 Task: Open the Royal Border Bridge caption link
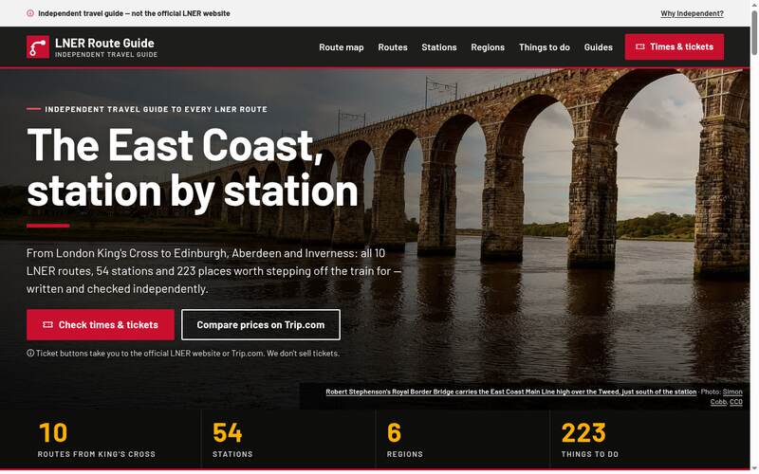511,392
